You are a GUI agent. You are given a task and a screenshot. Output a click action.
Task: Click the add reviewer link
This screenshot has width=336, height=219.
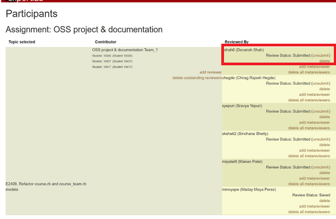click(x=210, y=72)
